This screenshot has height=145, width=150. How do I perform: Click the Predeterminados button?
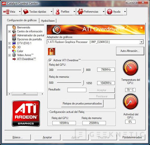[132, 137]
